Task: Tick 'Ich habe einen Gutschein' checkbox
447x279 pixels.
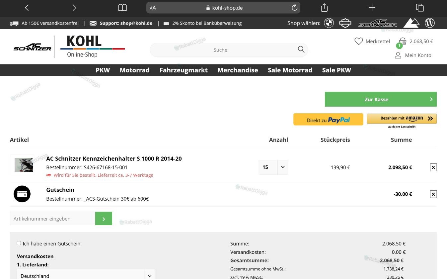Action: coord(19,243)
